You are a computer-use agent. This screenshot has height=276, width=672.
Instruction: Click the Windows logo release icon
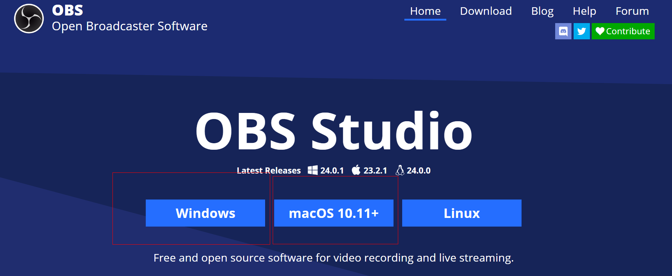tap(312, 170)
